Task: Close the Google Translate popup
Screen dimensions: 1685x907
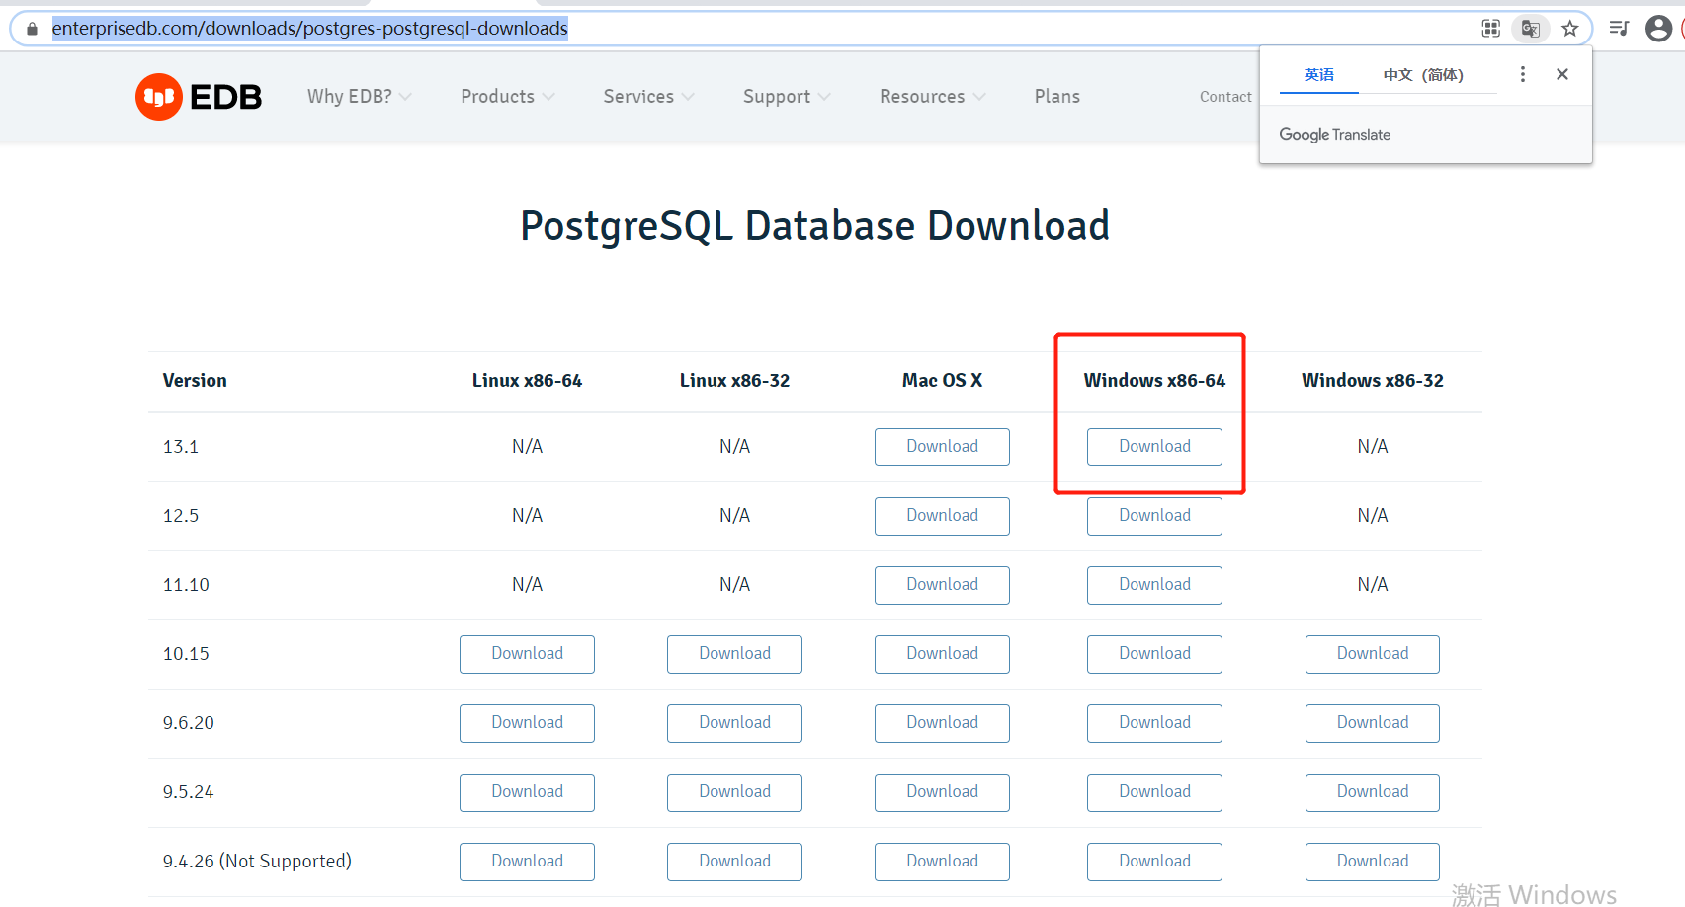Action: click(1562, 74)
